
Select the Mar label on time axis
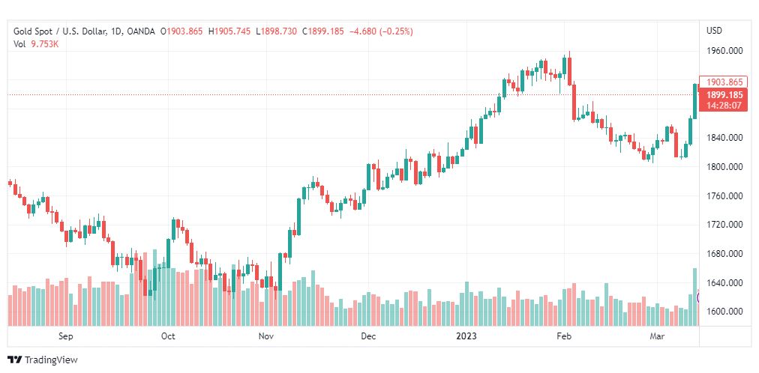pos(657,336)
